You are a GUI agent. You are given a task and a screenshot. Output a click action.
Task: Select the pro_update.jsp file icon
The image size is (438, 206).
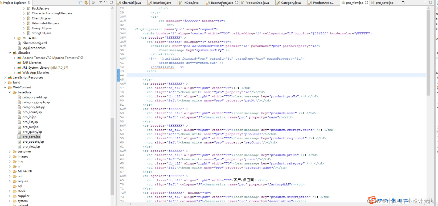pyautogui.click(x=19, y=142)
